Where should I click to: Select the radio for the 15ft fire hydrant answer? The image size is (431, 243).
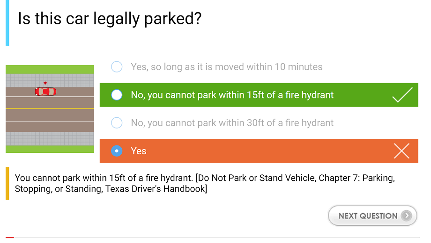117,95
